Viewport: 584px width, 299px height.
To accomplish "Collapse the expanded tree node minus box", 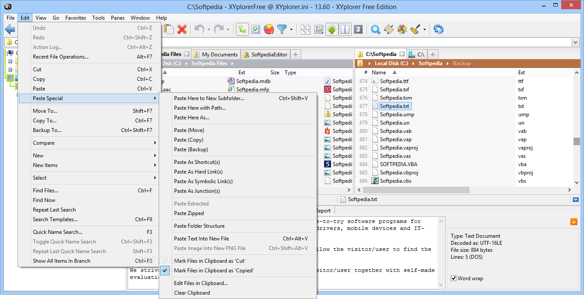I will coord(10,78).
